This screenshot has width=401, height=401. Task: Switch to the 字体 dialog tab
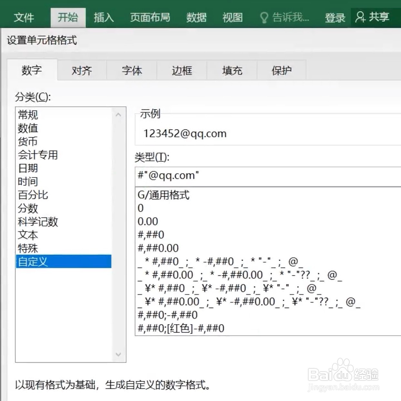coord(131,70)
